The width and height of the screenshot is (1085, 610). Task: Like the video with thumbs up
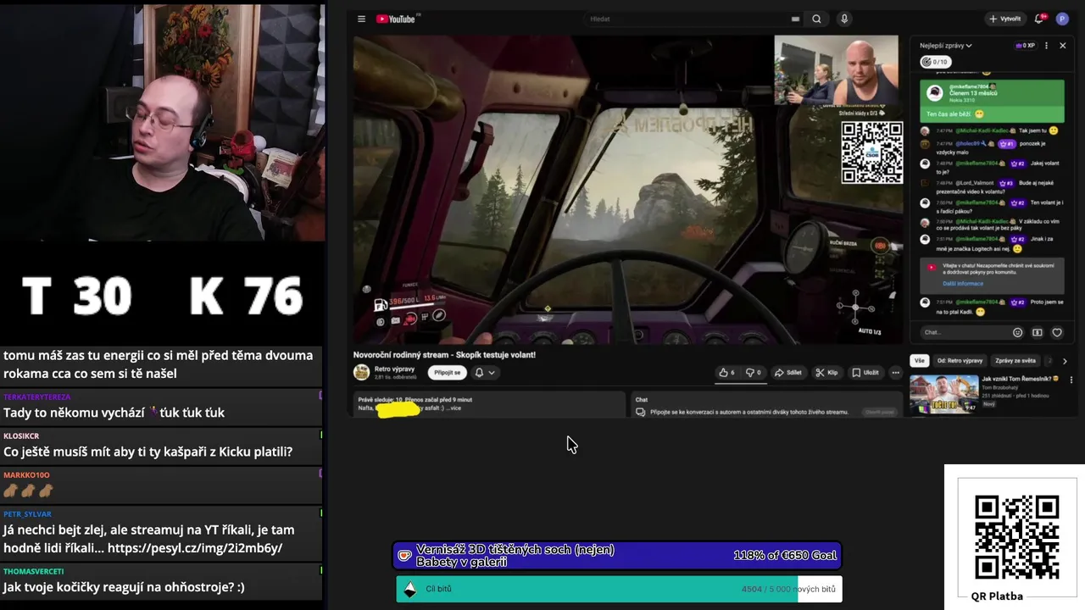click(x=726, y=372)
